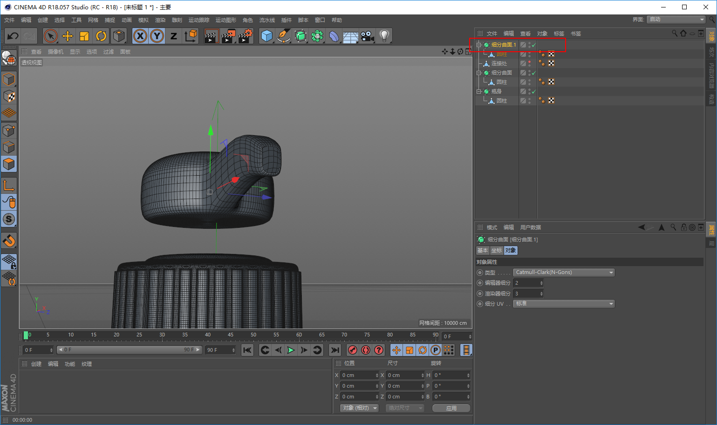717x425 pixels.
Task: Open the 文件 menu in main menu bar
Action: 9,20
